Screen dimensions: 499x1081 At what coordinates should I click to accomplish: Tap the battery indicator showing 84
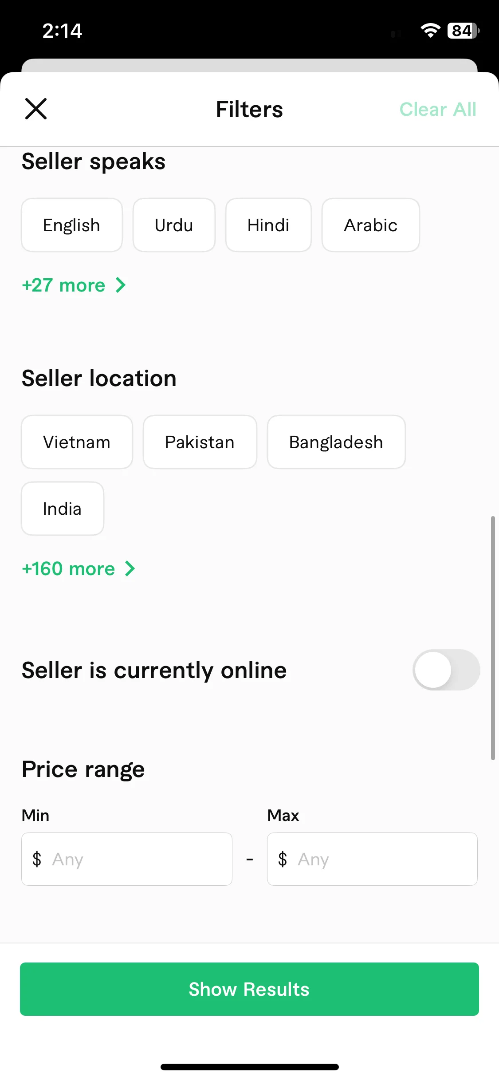click(x=463, y=31)
